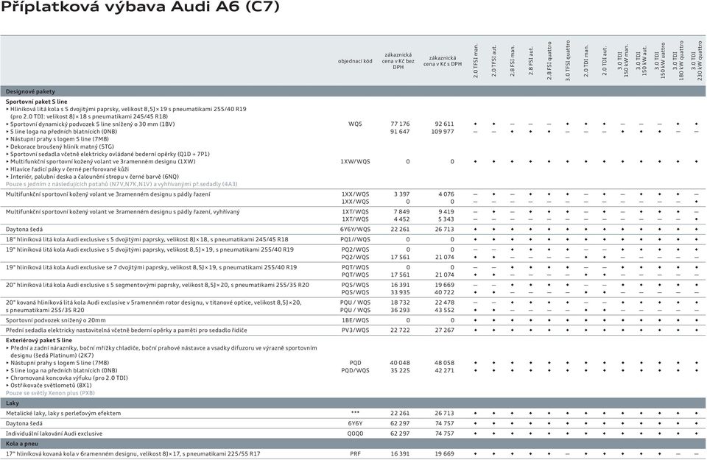Click the "Ostřikovače světlometů (8X1)" bullet
The width and height of the screenshot is (707, 460).
(49, 386)
